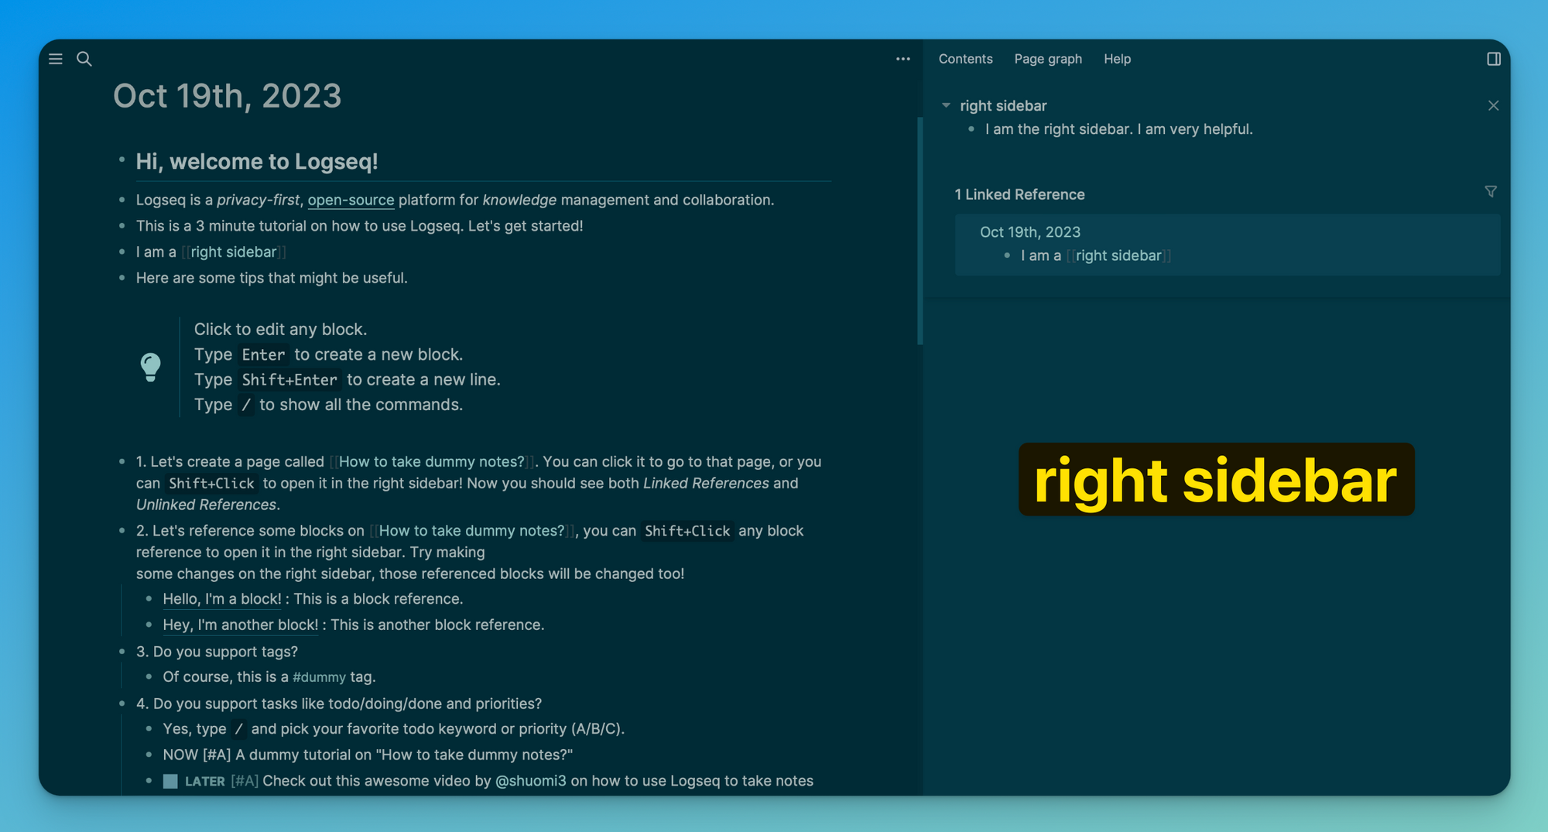The height and width of the screenshot is (832, 1548).
Task: Click bullet of '4. Do you support tasks' block
Action: click(x=122, y=704)
